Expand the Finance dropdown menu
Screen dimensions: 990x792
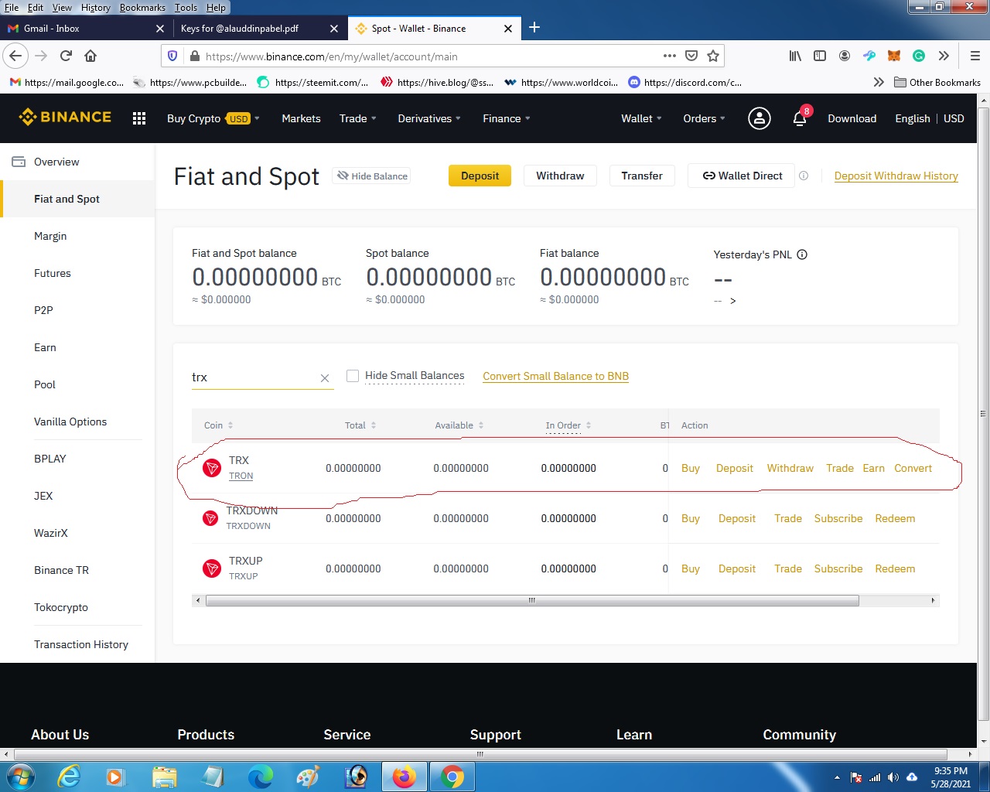point(507,118)
